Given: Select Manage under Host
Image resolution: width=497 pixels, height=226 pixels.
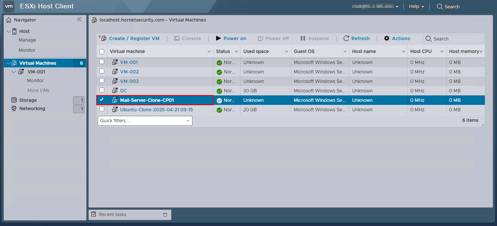Looking at the screenshot, I should pos(27,40).
